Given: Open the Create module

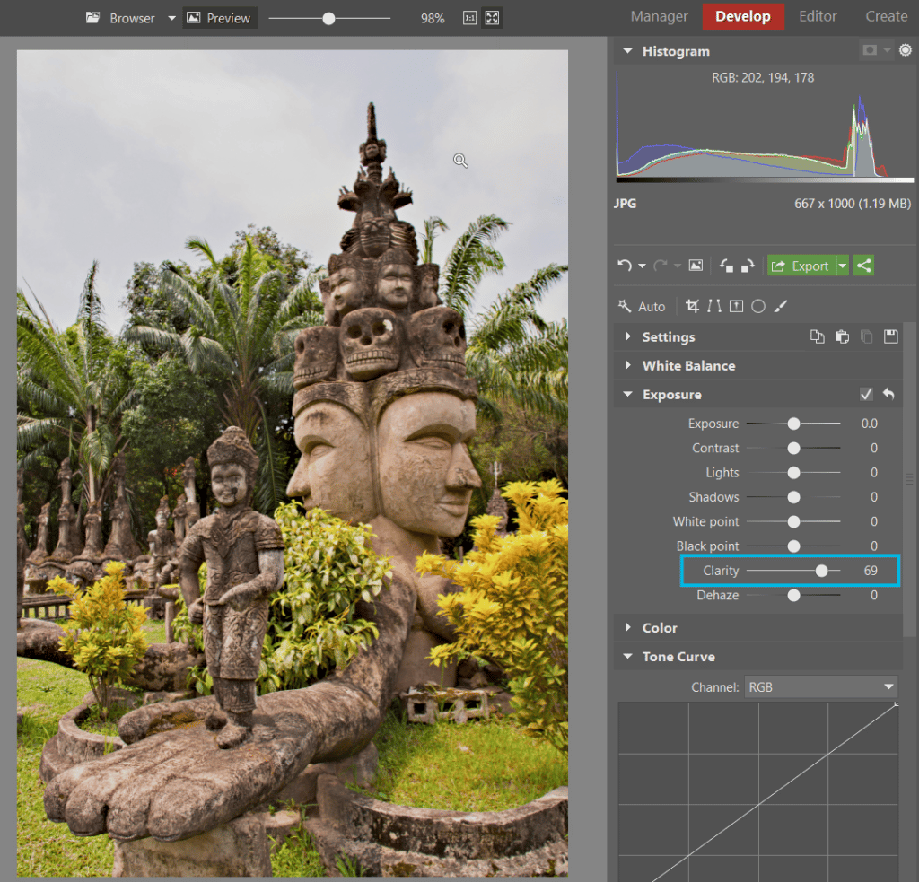Looking at the screenshot, I should tap(886, 16).
